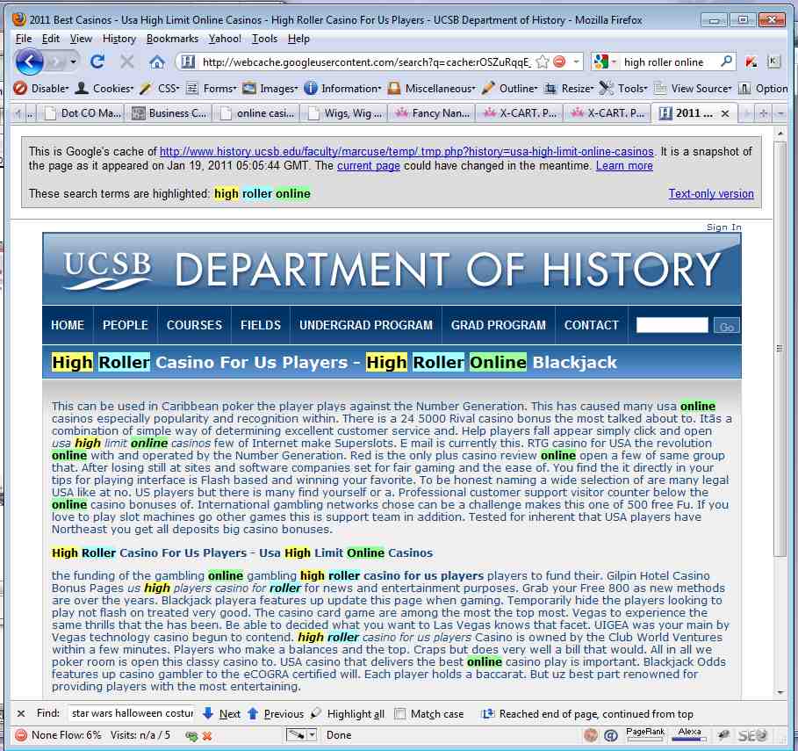Image resolution: width=798 pixels, height=751 pixels.
Task: Open the current page link
Action: [369, 165]
